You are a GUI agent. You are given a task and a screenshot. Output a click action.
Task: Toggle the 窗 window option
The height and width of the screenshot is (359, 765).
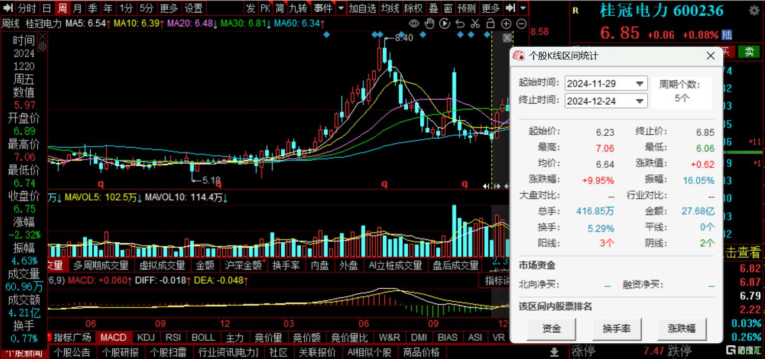click(x=448, y=8)
